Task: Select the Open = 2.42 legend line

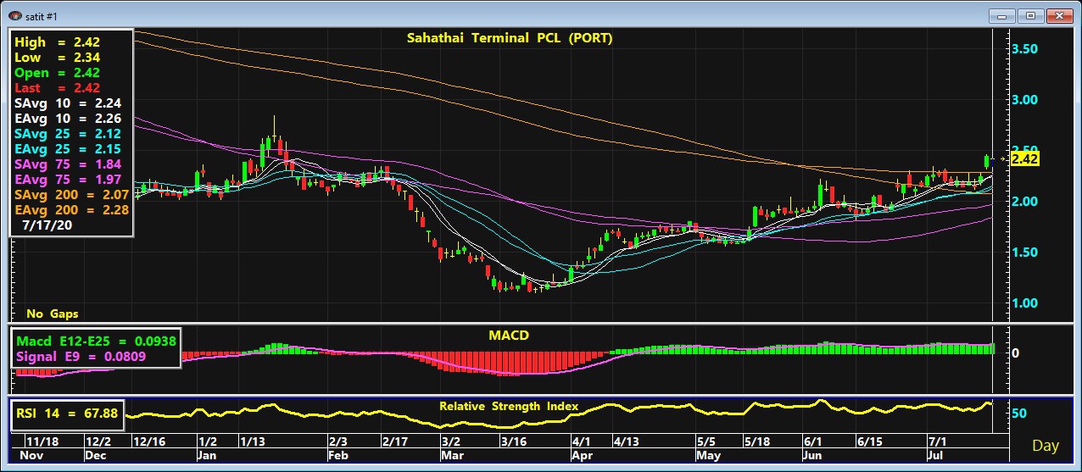Action: coord(57,73)
